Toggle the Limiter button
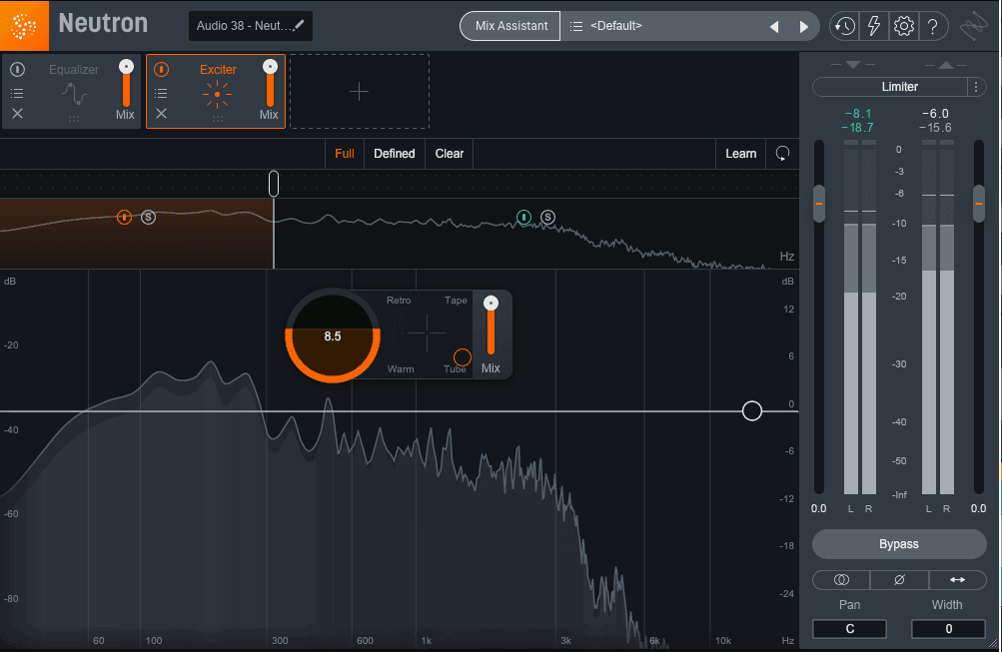Viewport: 1002px width, 652px height. click(x=899, y=87)
